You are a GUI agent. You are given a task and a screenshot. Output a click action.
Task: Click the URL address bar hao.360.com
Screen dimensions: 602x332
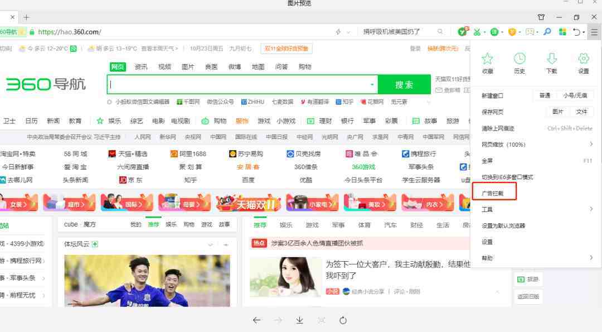pos(70,32)
